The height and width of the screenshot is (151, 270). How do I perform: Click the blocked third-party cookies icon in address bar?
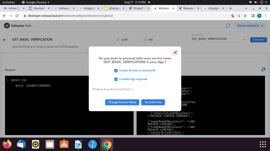[233, 16]
